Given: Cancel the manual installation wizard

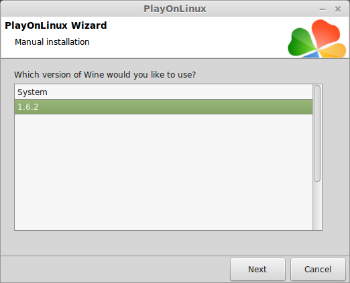Looking at the screenshot, I should tap(318, 269).
